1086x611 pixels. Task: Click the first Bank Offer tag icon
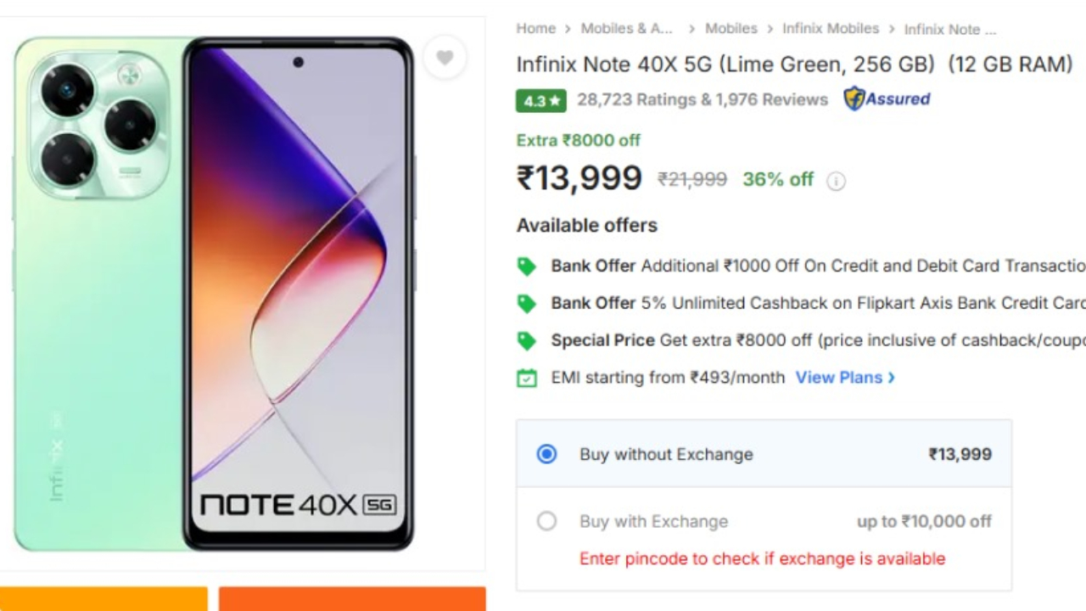click(527, 266)
